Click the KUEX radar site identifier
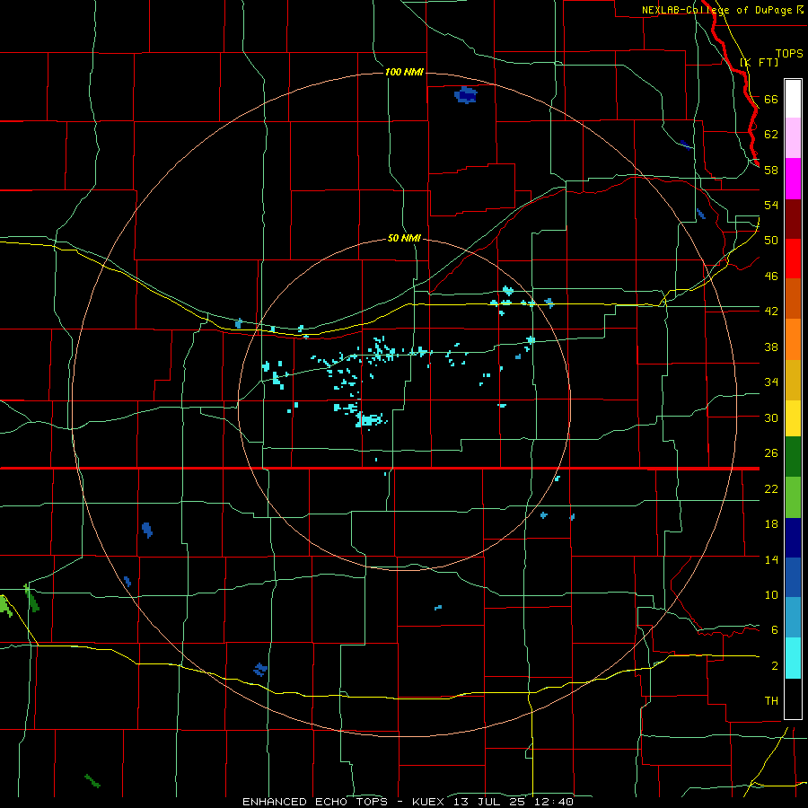 (427, 802)
